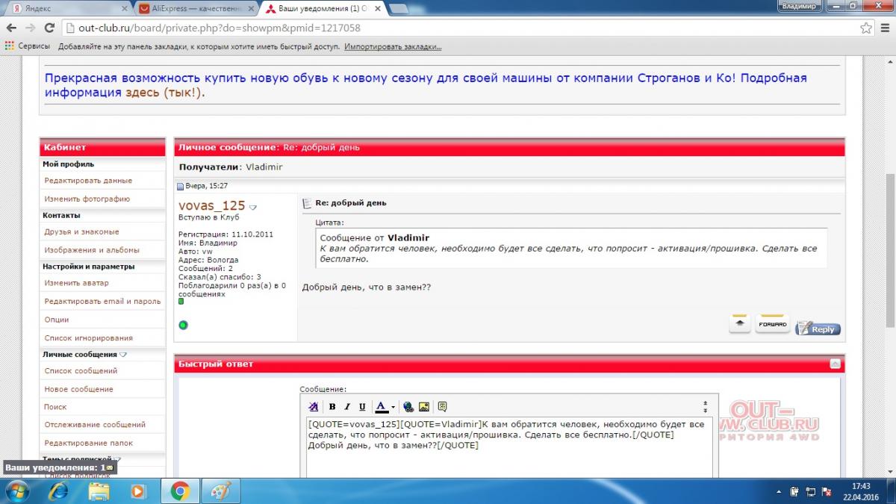896x504 pixels.
Task: Bookmark this page with the star icon
Action: [865, 28]
